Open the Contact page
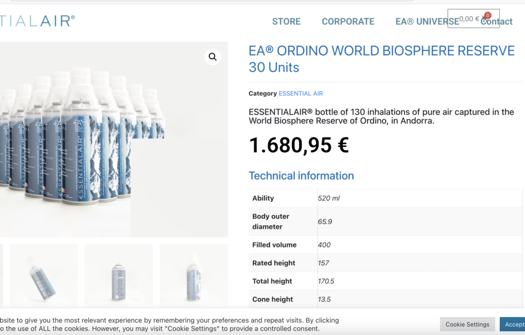 point(496,22)
